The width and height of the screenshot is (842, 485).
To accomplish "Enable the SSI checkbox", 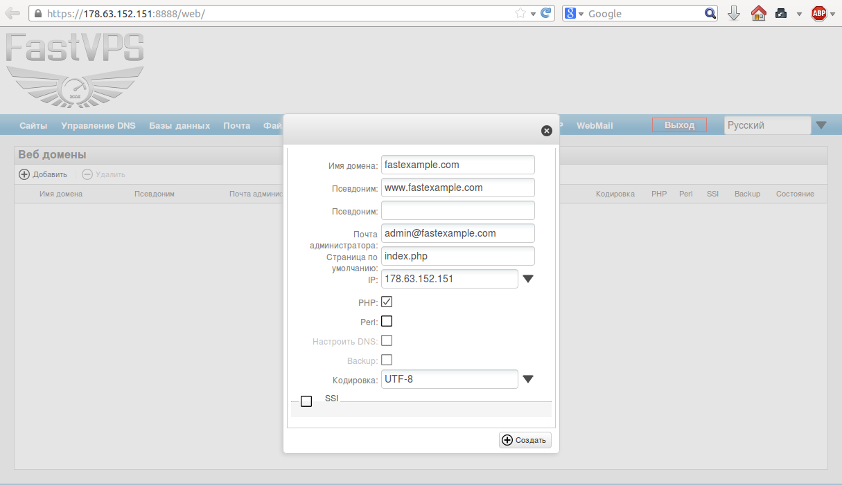I will (306, 401).
